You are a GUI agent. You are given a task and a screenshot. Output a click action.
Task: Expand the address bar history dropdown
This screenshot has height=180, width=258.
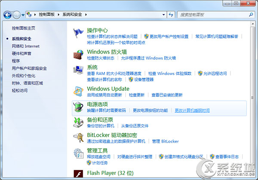[163, 15]
